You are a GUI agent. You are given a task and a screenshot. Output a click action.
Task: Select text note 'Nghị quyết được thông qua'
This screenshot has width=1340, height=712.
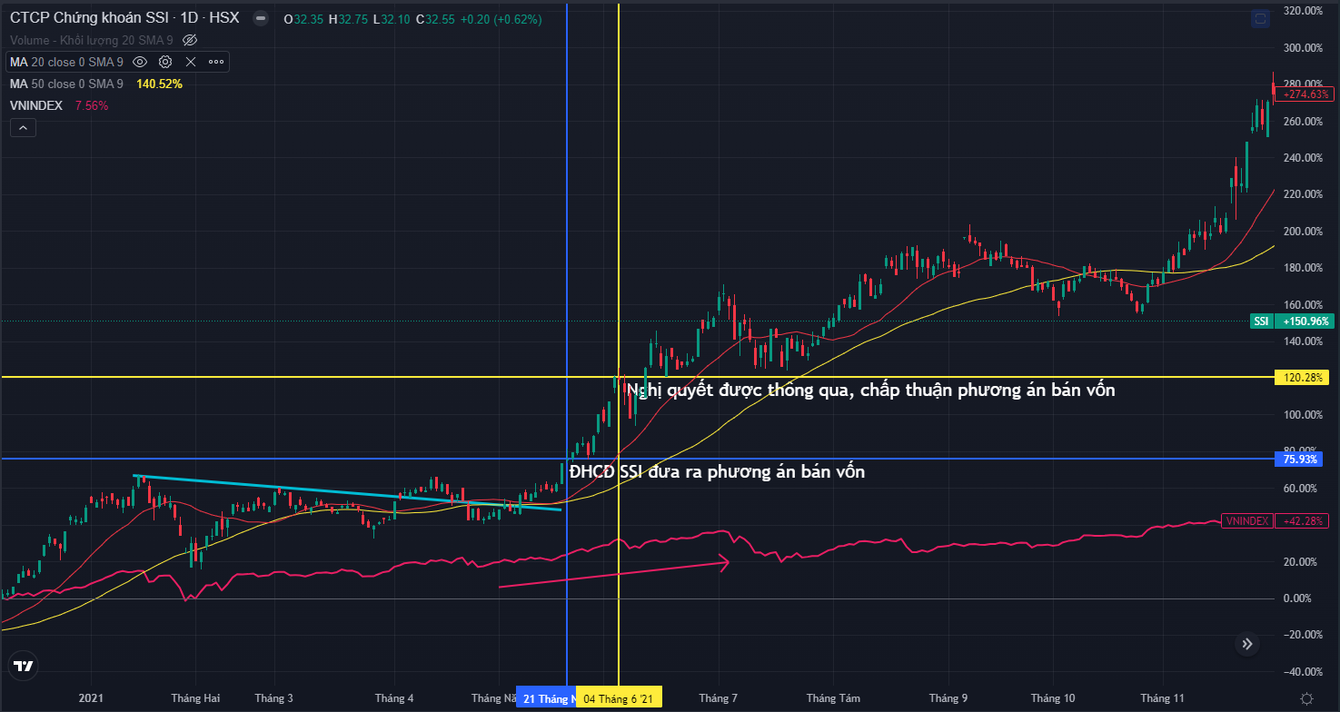(x=870, y=391)
